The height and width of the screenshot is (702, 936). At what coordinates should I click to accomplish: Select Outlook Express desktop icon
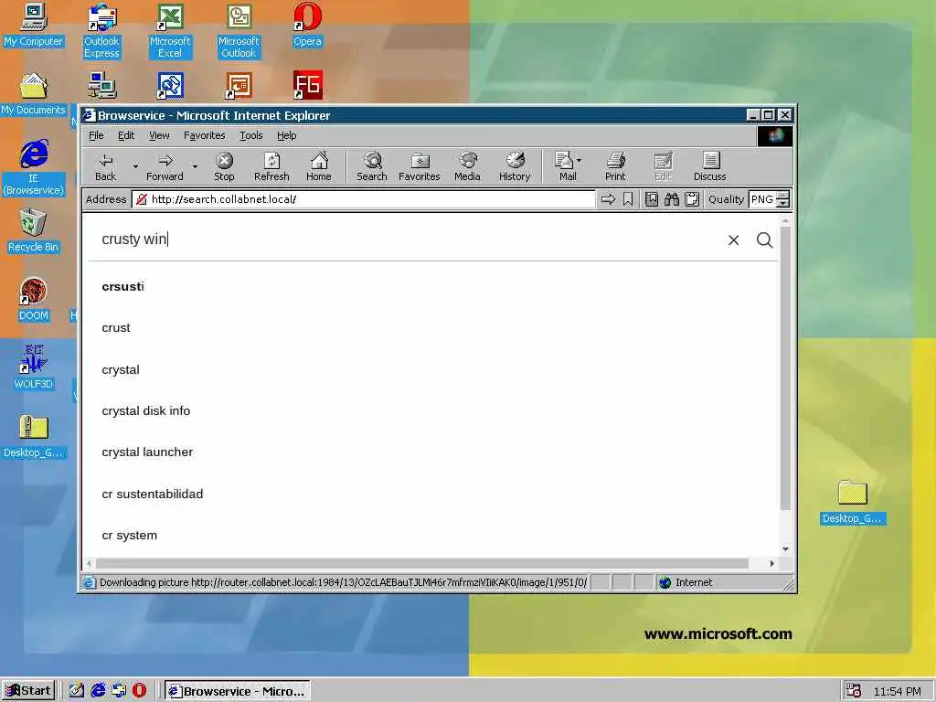click(102, 31)
